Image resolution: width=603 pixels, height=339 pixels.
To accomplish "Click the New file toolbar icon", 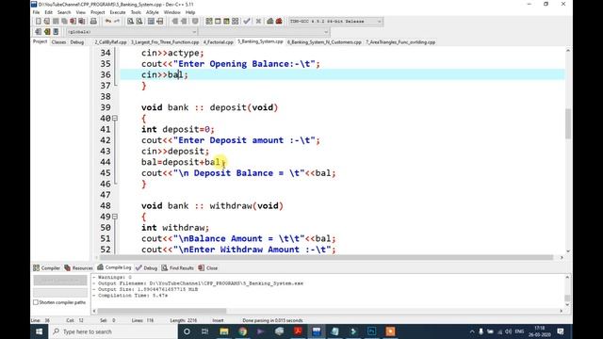I will click(x=38, y=22).
